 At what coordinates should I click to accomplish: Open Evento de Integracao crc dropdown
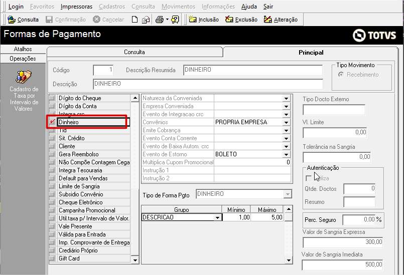(x=286, y=114)
